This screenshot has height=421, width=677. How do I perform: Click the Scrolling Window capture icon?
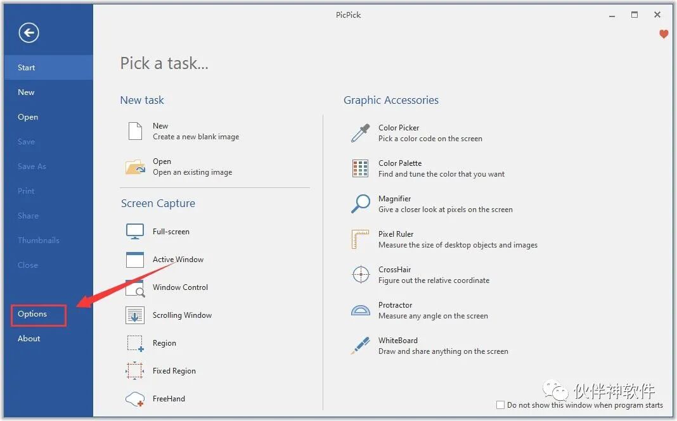(135, 315)
